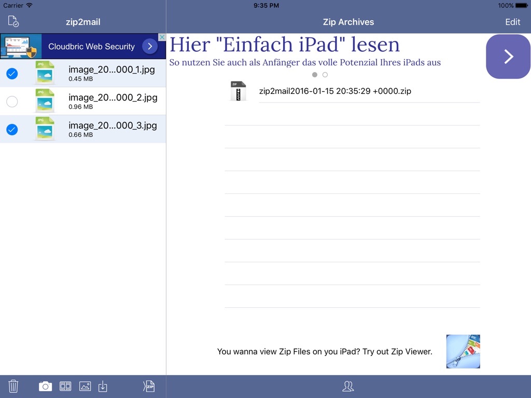This screenshot has width=531, height=398.
Task: Click the 0.96 MB size label
Action: tap(80, 107)
